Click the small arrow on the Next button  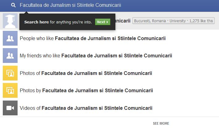[x=107, y=22]
